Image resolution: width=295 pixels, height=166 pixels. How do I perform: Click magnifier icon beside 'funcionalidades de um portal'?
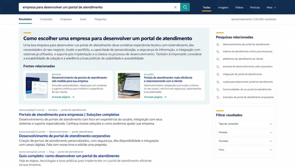218,90
